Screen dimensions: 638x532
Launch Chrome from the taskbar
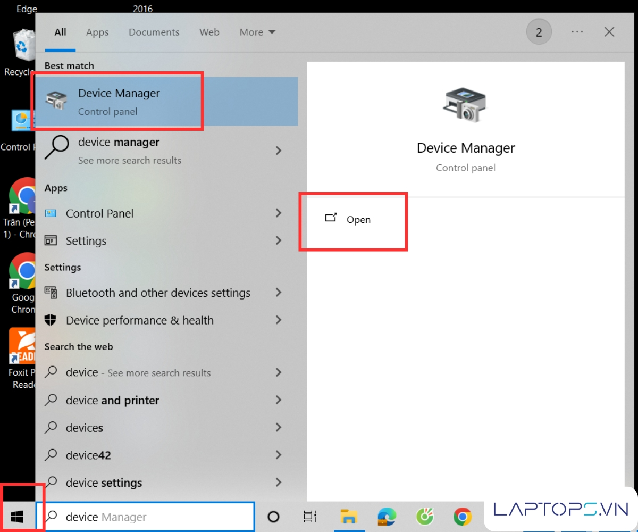(463, 517)
